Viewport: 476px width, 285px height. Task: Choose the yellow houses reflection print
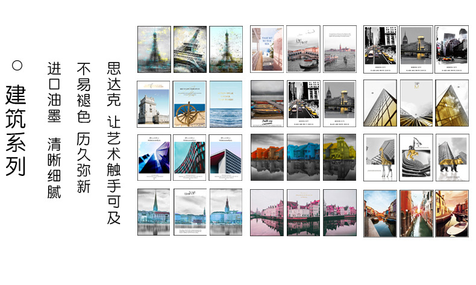[339, 158]
